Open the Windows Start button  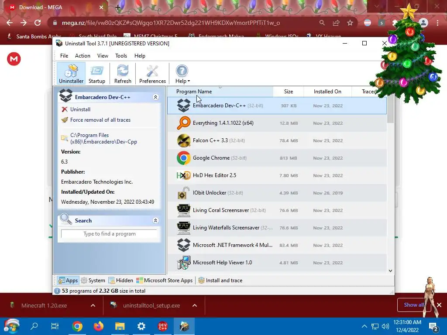tap(12, 326)
